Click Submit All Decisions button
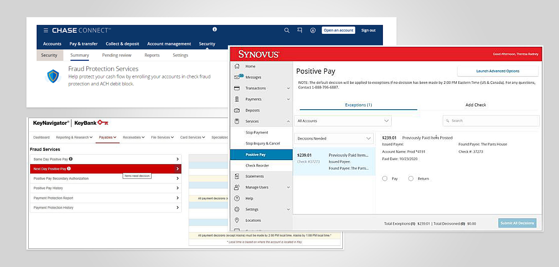The image size is (559, 267). point(517,223)
